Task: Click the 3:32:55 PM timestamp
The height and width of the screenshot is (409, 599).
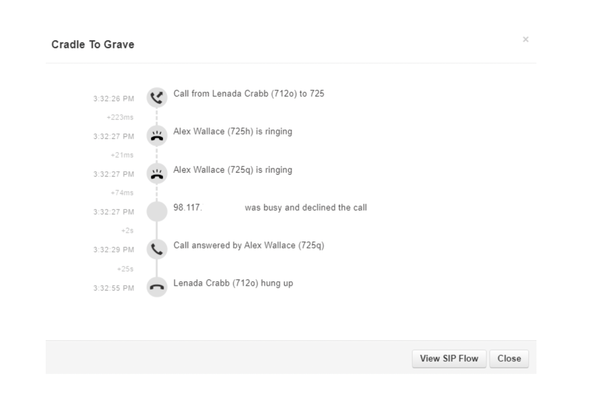Action: click(113, 288)
